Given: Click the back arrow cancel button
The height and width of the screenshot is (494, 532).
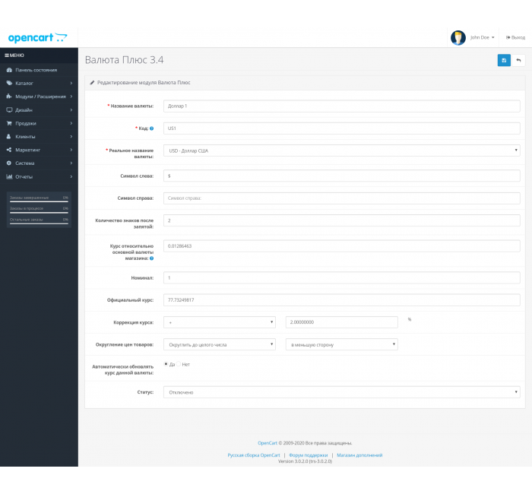Looking at the screenshot, I should click(x=518, y=60).
